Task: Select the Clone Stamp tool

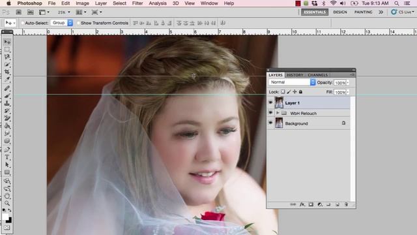Action: pyautogui.click(x=7, y=103)
